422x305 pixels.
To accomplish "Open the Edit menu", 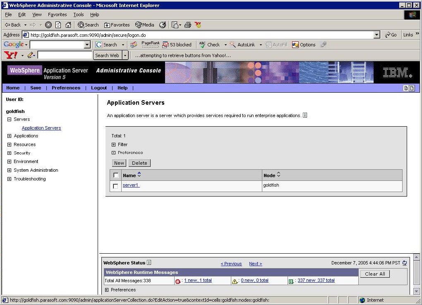I will pyautogui.click(x=22, y=14).
